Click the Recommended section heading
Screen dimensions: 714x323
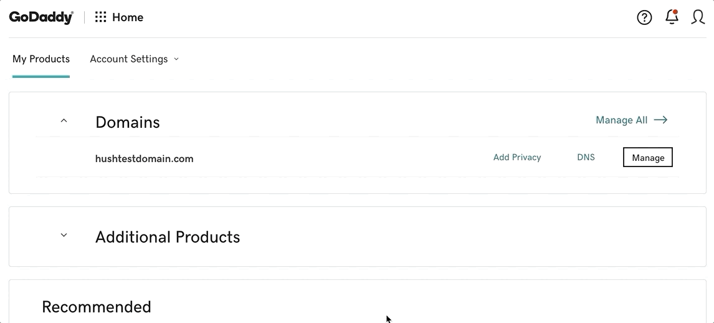[x=97, y=307]
